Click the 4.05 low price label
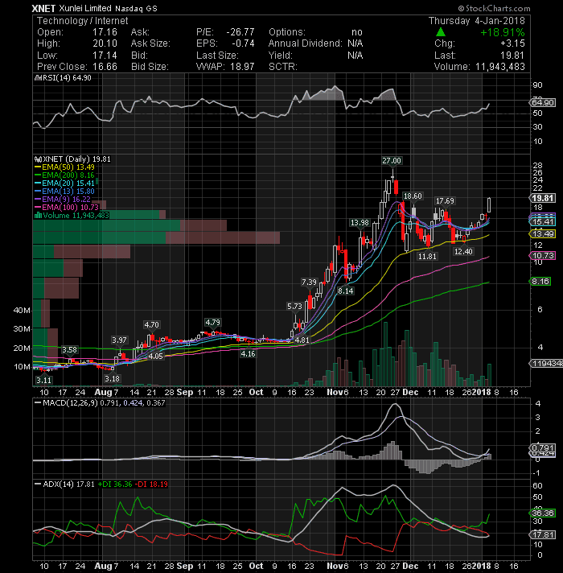Screen dimensions: 563x573 156,356
